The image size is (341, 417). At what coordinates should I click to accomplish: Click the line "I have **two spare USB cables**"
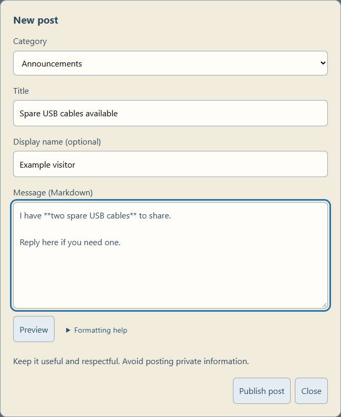pos(95,216)
